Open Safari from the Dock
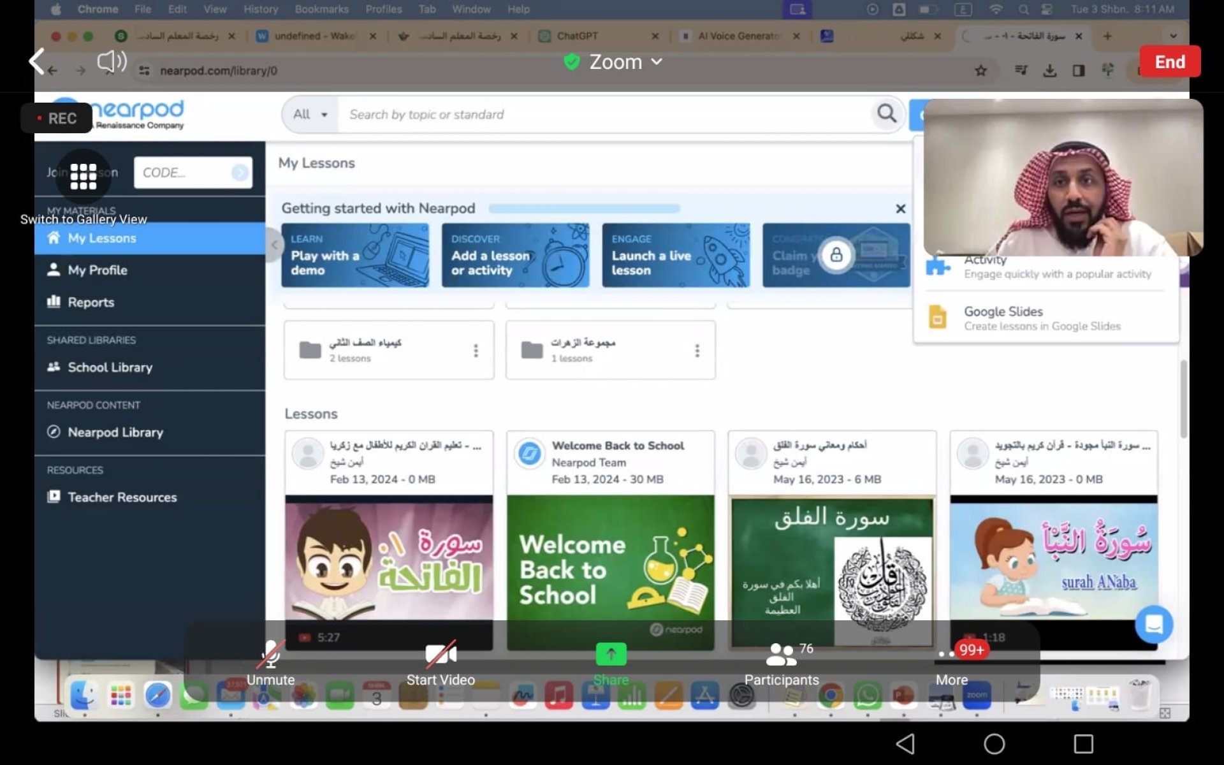The image size is (1224, 765). click(x=157, y=696)
